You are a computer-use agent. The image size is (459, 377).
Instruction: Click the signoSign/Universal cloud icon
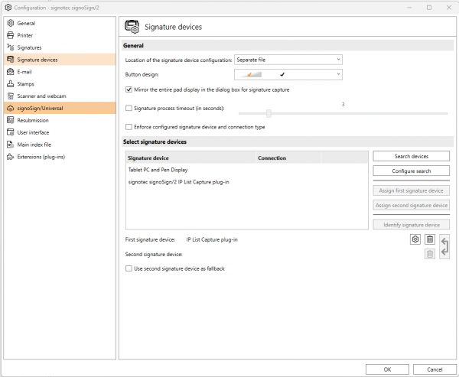10,109
